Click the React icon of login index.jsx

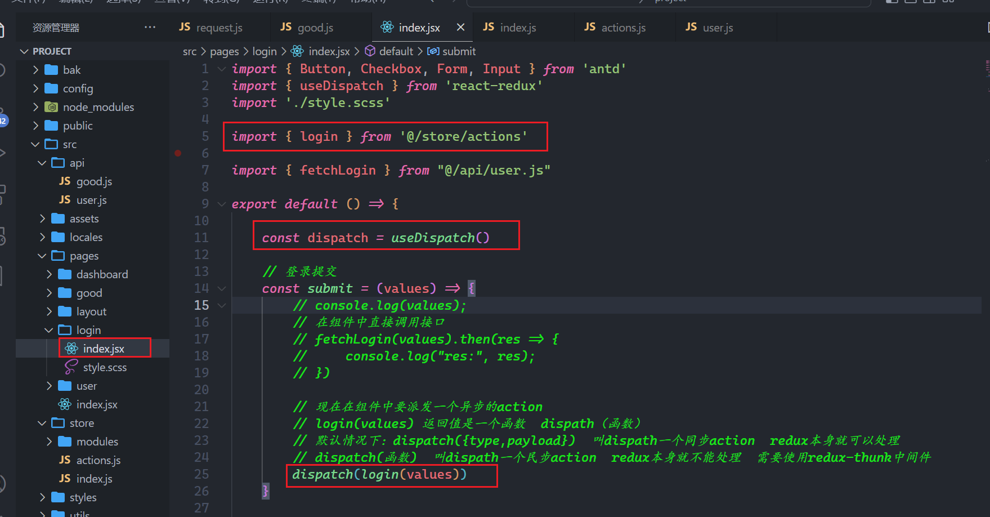click(71, 349)
